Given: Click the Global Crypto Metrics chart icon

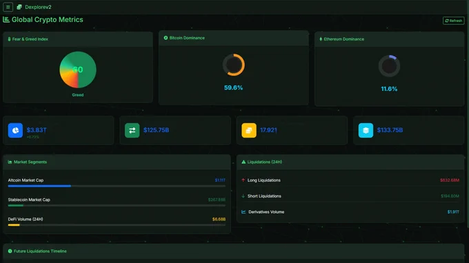Looking at the screenshot, I should (x=6, y=20).
